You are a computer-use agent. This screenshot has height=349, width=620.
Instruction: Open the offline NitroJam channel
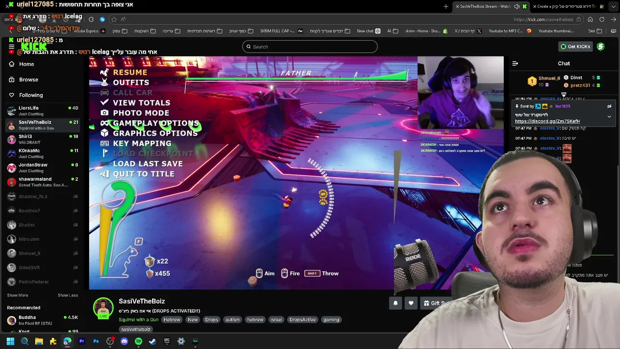[x=43, y=239]
